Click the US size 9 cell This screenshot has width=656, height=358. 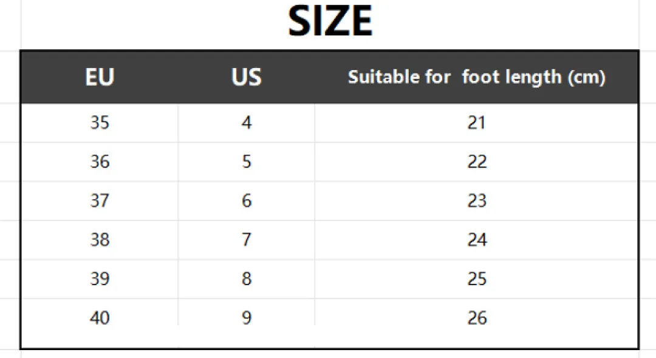[247, 318]
